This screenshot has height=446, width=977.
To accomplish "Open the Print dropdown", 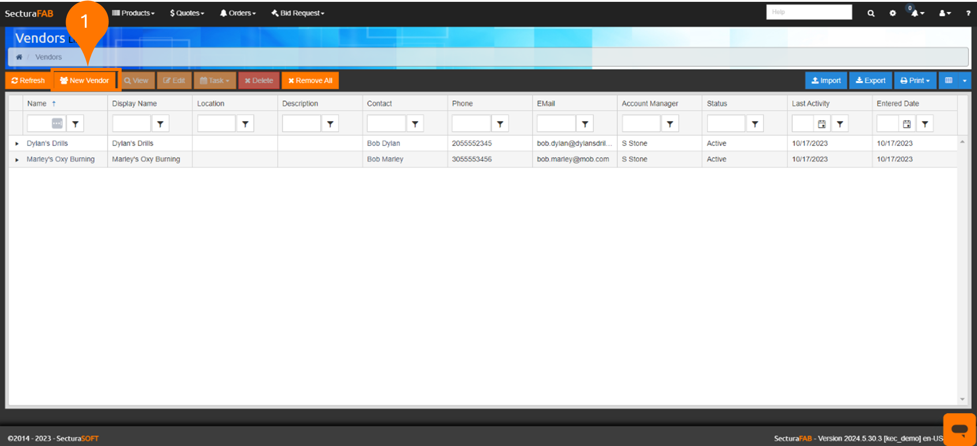I will [x=915, y=81].
